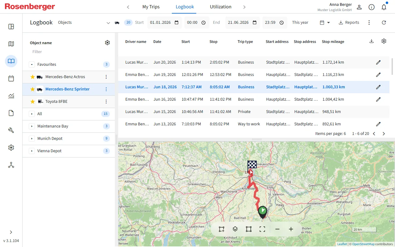Viewport: 395px width, 247px height.
Task: Open the analytics chart sidebar icon
Action: click(11, 96)
